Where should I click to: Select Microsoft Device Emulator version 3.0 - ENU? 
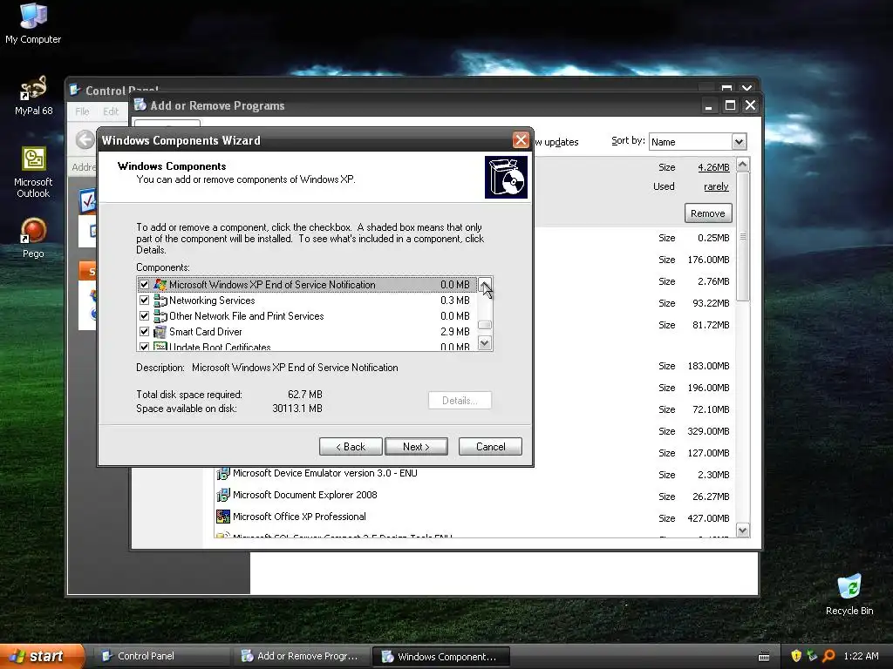pyautogui.click(x=324, y=473)
